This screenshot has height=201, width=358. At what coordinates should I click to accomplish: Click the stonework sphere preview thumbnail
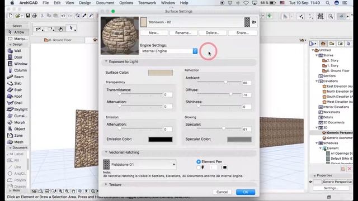coord(120,36)
